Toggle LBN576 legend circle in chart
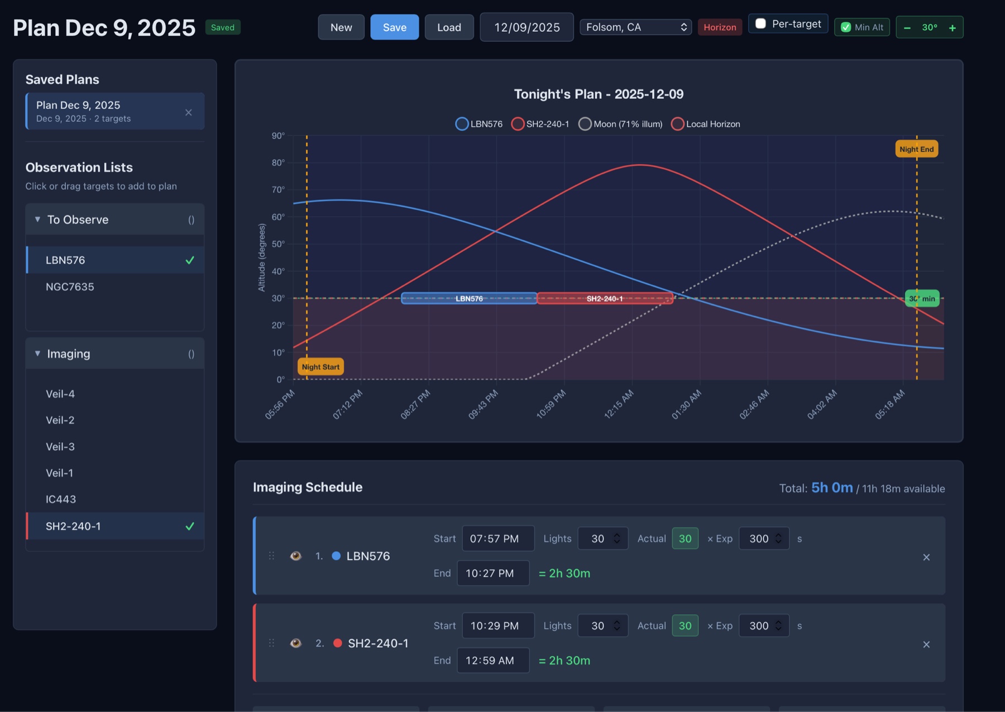Image resolution: width=1005 pixels, height=712 pixels. coord(462,124)
